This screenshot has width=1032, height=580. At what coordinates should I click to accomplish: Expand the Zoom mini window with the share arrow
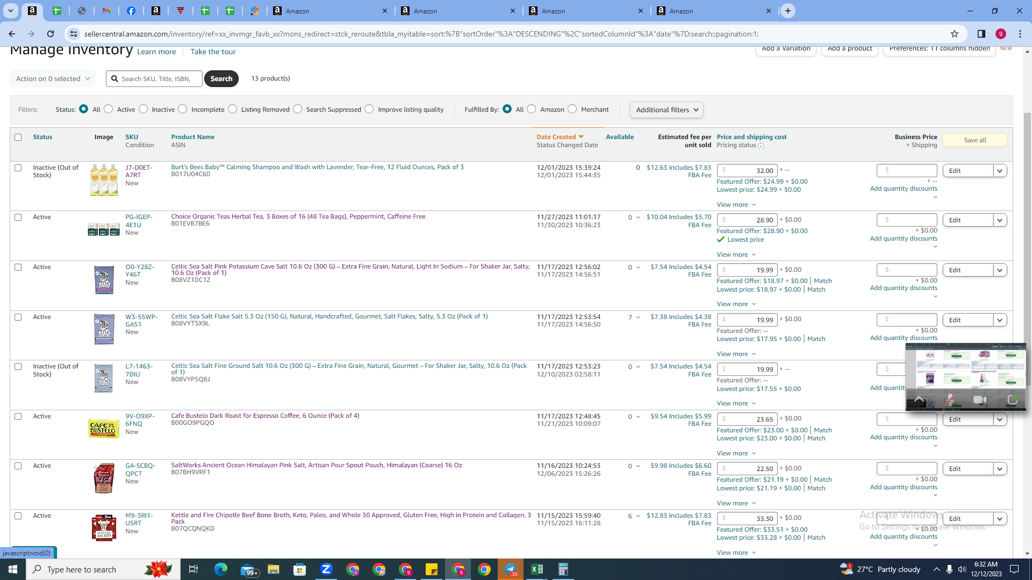coord(1013,400)
